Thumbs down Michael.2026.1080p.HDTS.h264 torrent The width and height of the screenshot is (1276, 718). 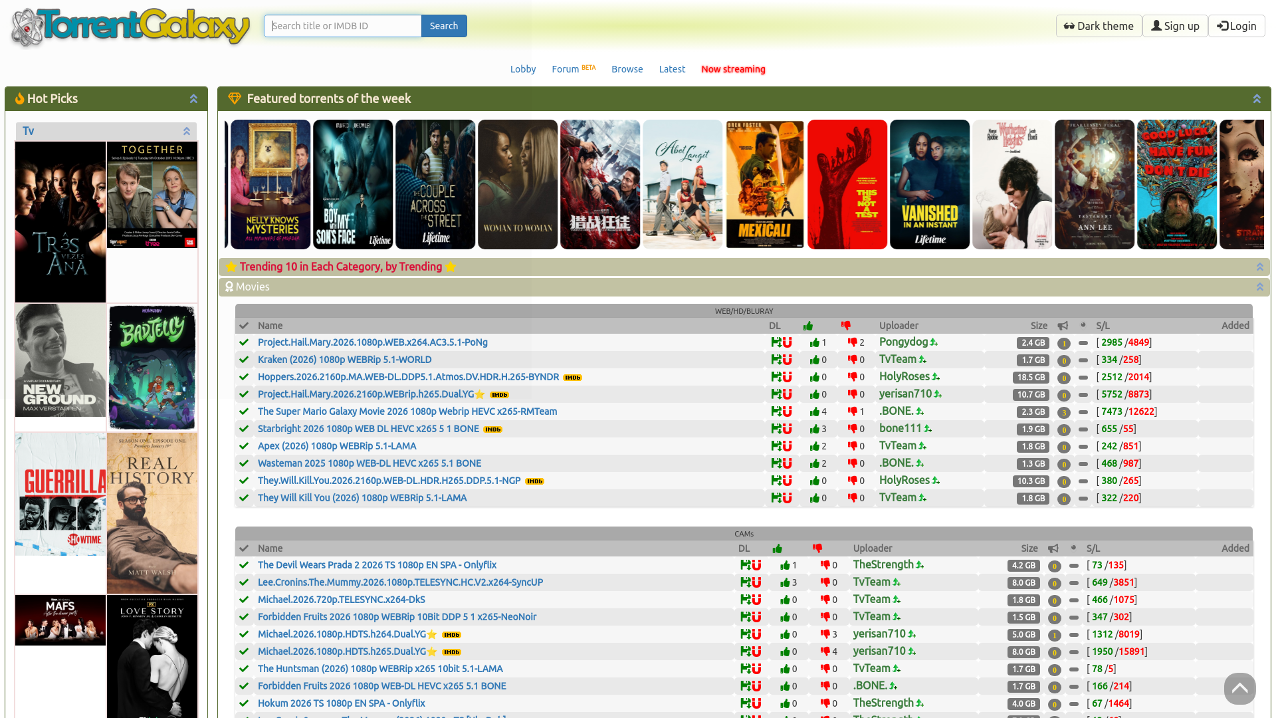click(825, 634)
